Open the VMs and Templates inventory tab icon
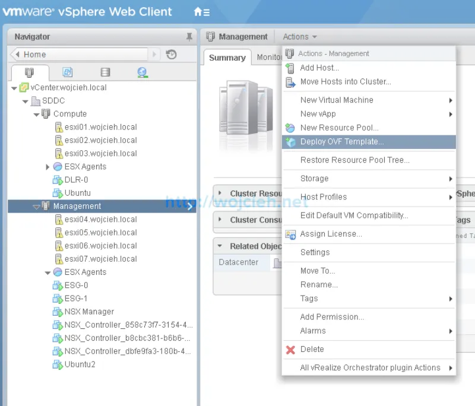This screenshot has width=475, height=406. tap(66, 72)
